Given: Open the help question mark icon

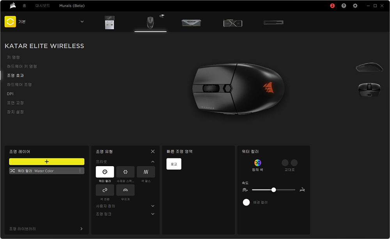Looking at the screenshot, I should [x=344, y=5].
